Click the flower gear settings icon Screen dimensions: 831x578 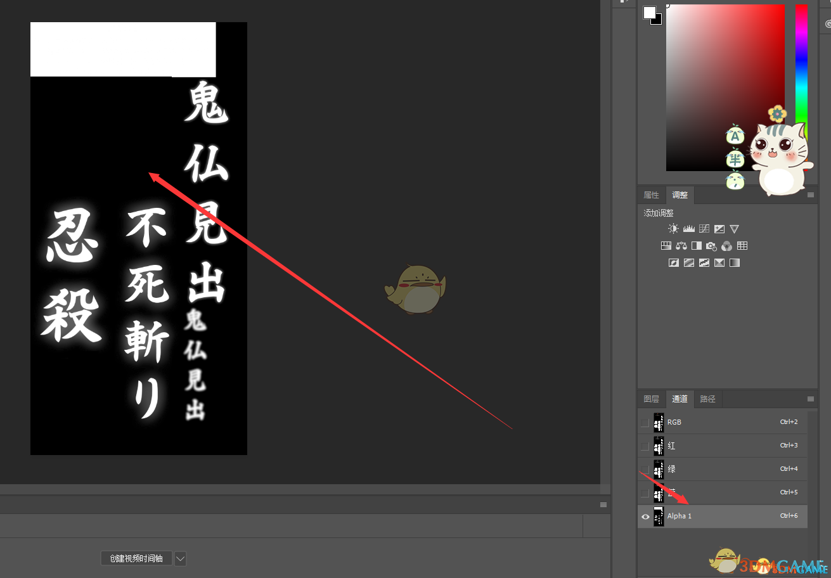777,114
